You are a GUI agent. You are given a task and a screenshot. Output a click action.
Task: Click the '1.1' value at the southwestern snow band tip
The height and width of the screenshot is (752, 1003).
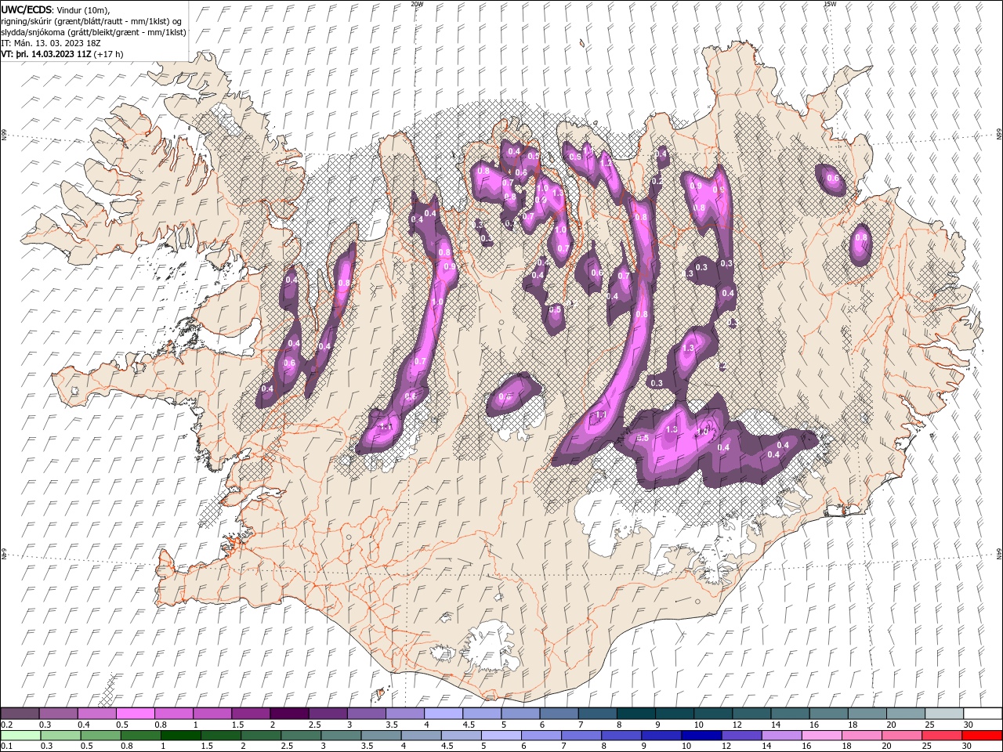(385, 428)
